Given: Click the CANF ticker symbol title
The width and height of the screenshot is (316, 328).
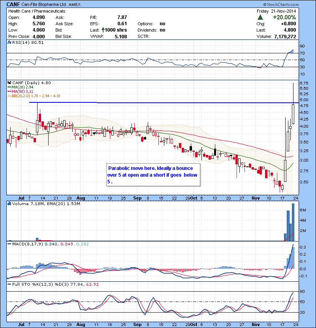Looking at the screenshot, I should (x=13, y=4).
